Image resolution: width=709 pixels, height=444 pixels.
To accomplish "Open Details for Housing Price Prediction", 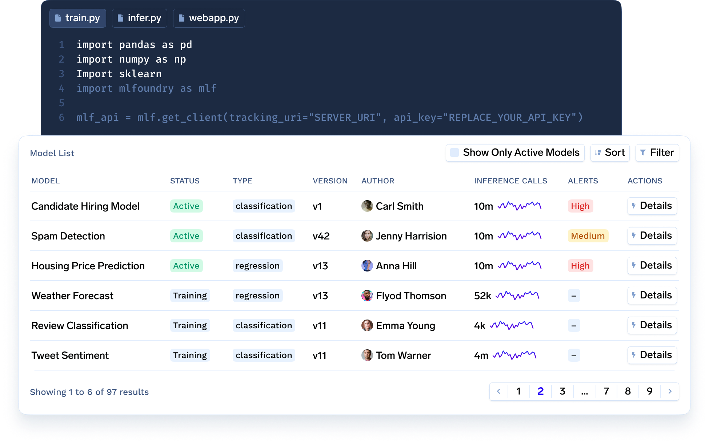I will click(x=652, y=265).
